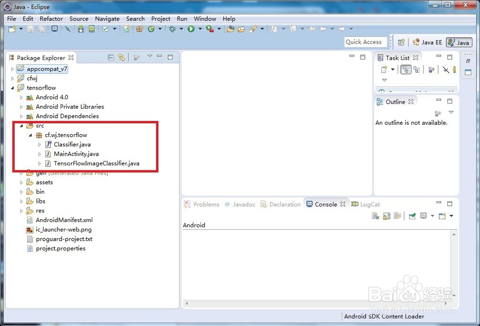This screenshot has height=326, width=480.
Task: Click the New Java Class icon
Action: [151, 29]
